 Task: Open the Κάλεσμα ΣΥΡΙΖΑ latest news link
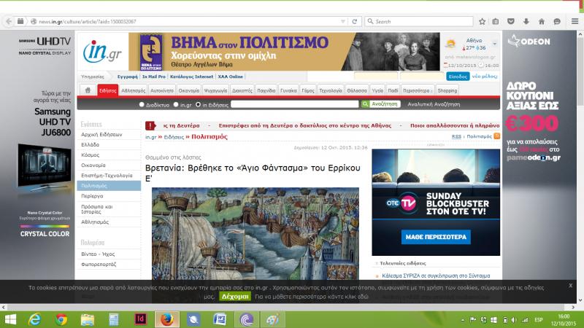click(436, 276)
